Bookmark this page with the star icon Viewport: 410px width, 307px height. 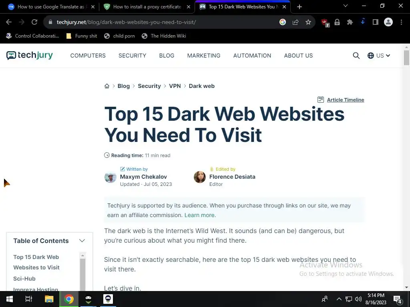[x=308, y=22]
